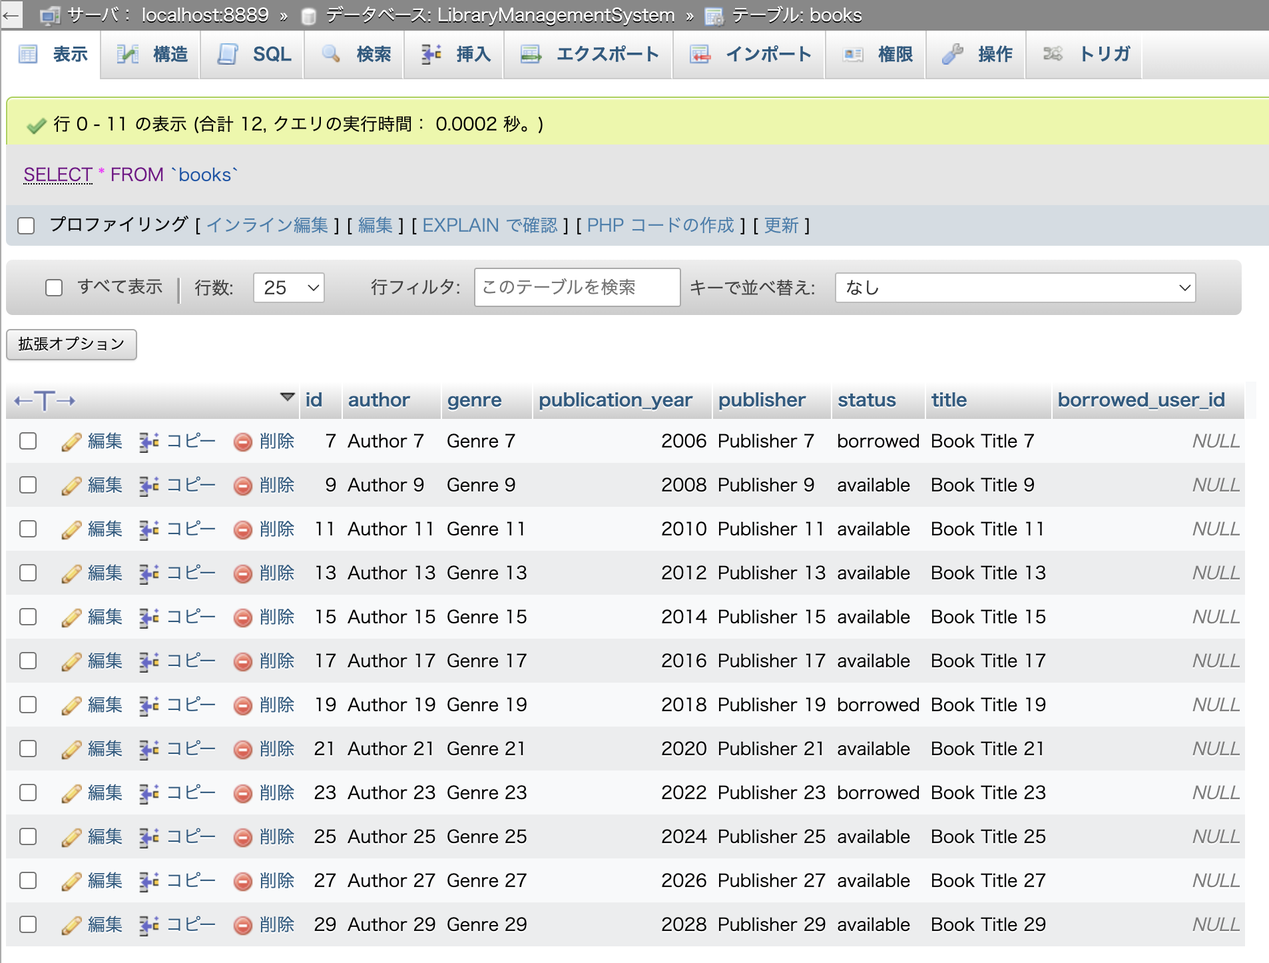Image resolution: width=1269 pixels, height=963 pixels.
Task: Click the sort triangle in the header row
Action: (288, 396)
